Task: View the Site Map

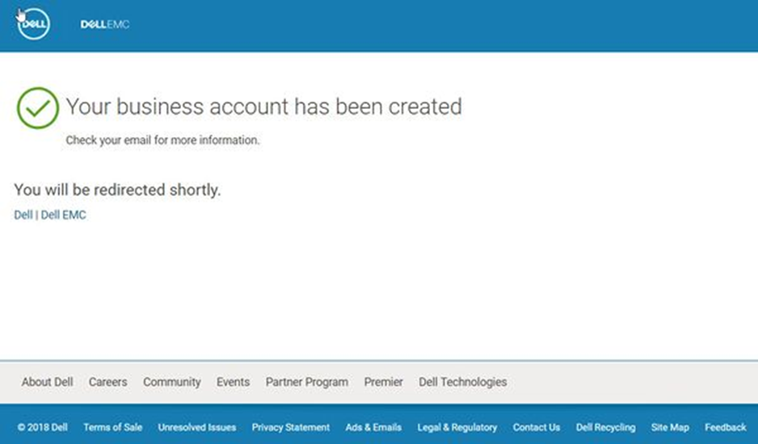Action: coord(670,427)
